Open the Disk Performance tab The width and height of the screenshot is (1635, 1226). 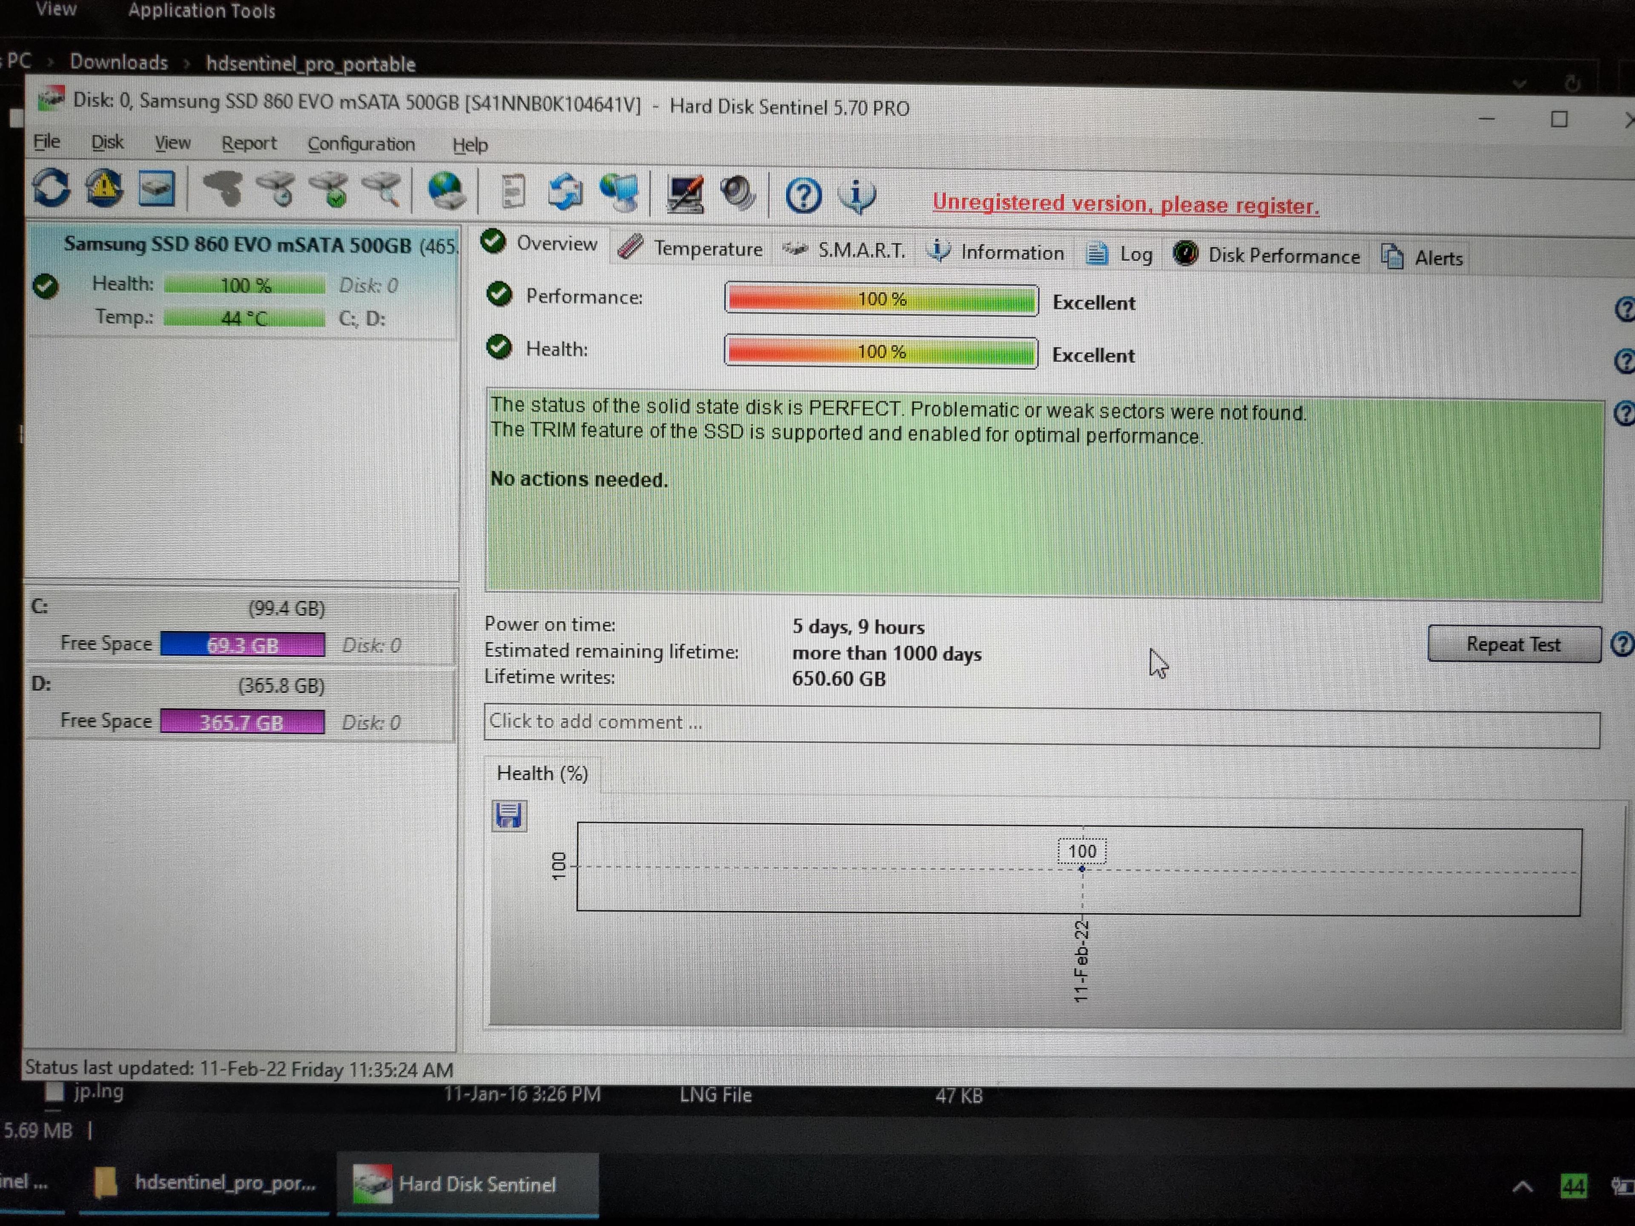(1267, 256)
